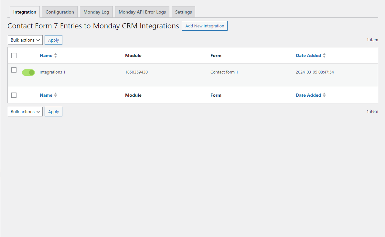This screenshot has height=237, width=385.
Task: Click the Module column title in the table header
Action: [133, 55]
